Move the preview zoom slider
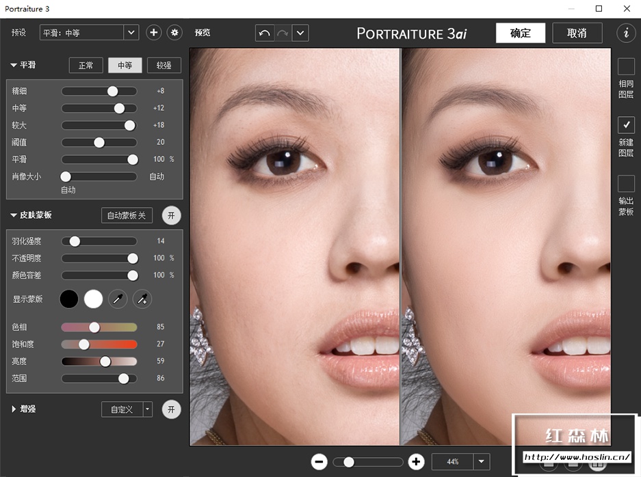 click(x=368, y=462)
